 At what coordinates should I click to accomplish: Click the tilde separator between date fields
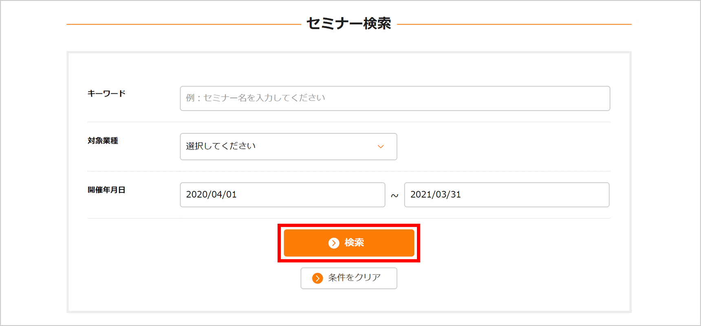(x=395, y=196)
